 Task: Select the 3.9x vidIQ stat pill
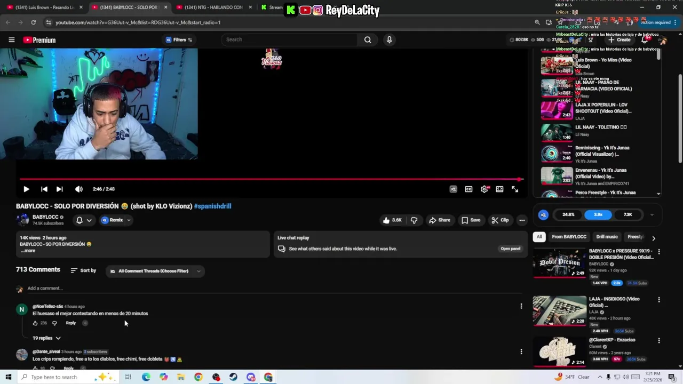point(598,215)
